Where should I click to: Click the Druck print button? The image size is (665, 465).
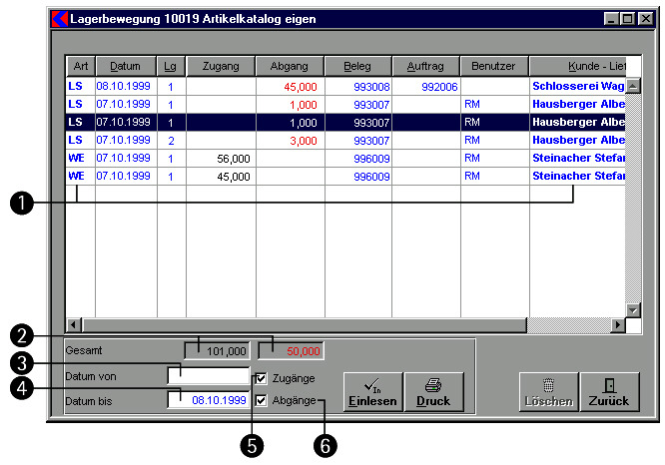pos(434,392)
